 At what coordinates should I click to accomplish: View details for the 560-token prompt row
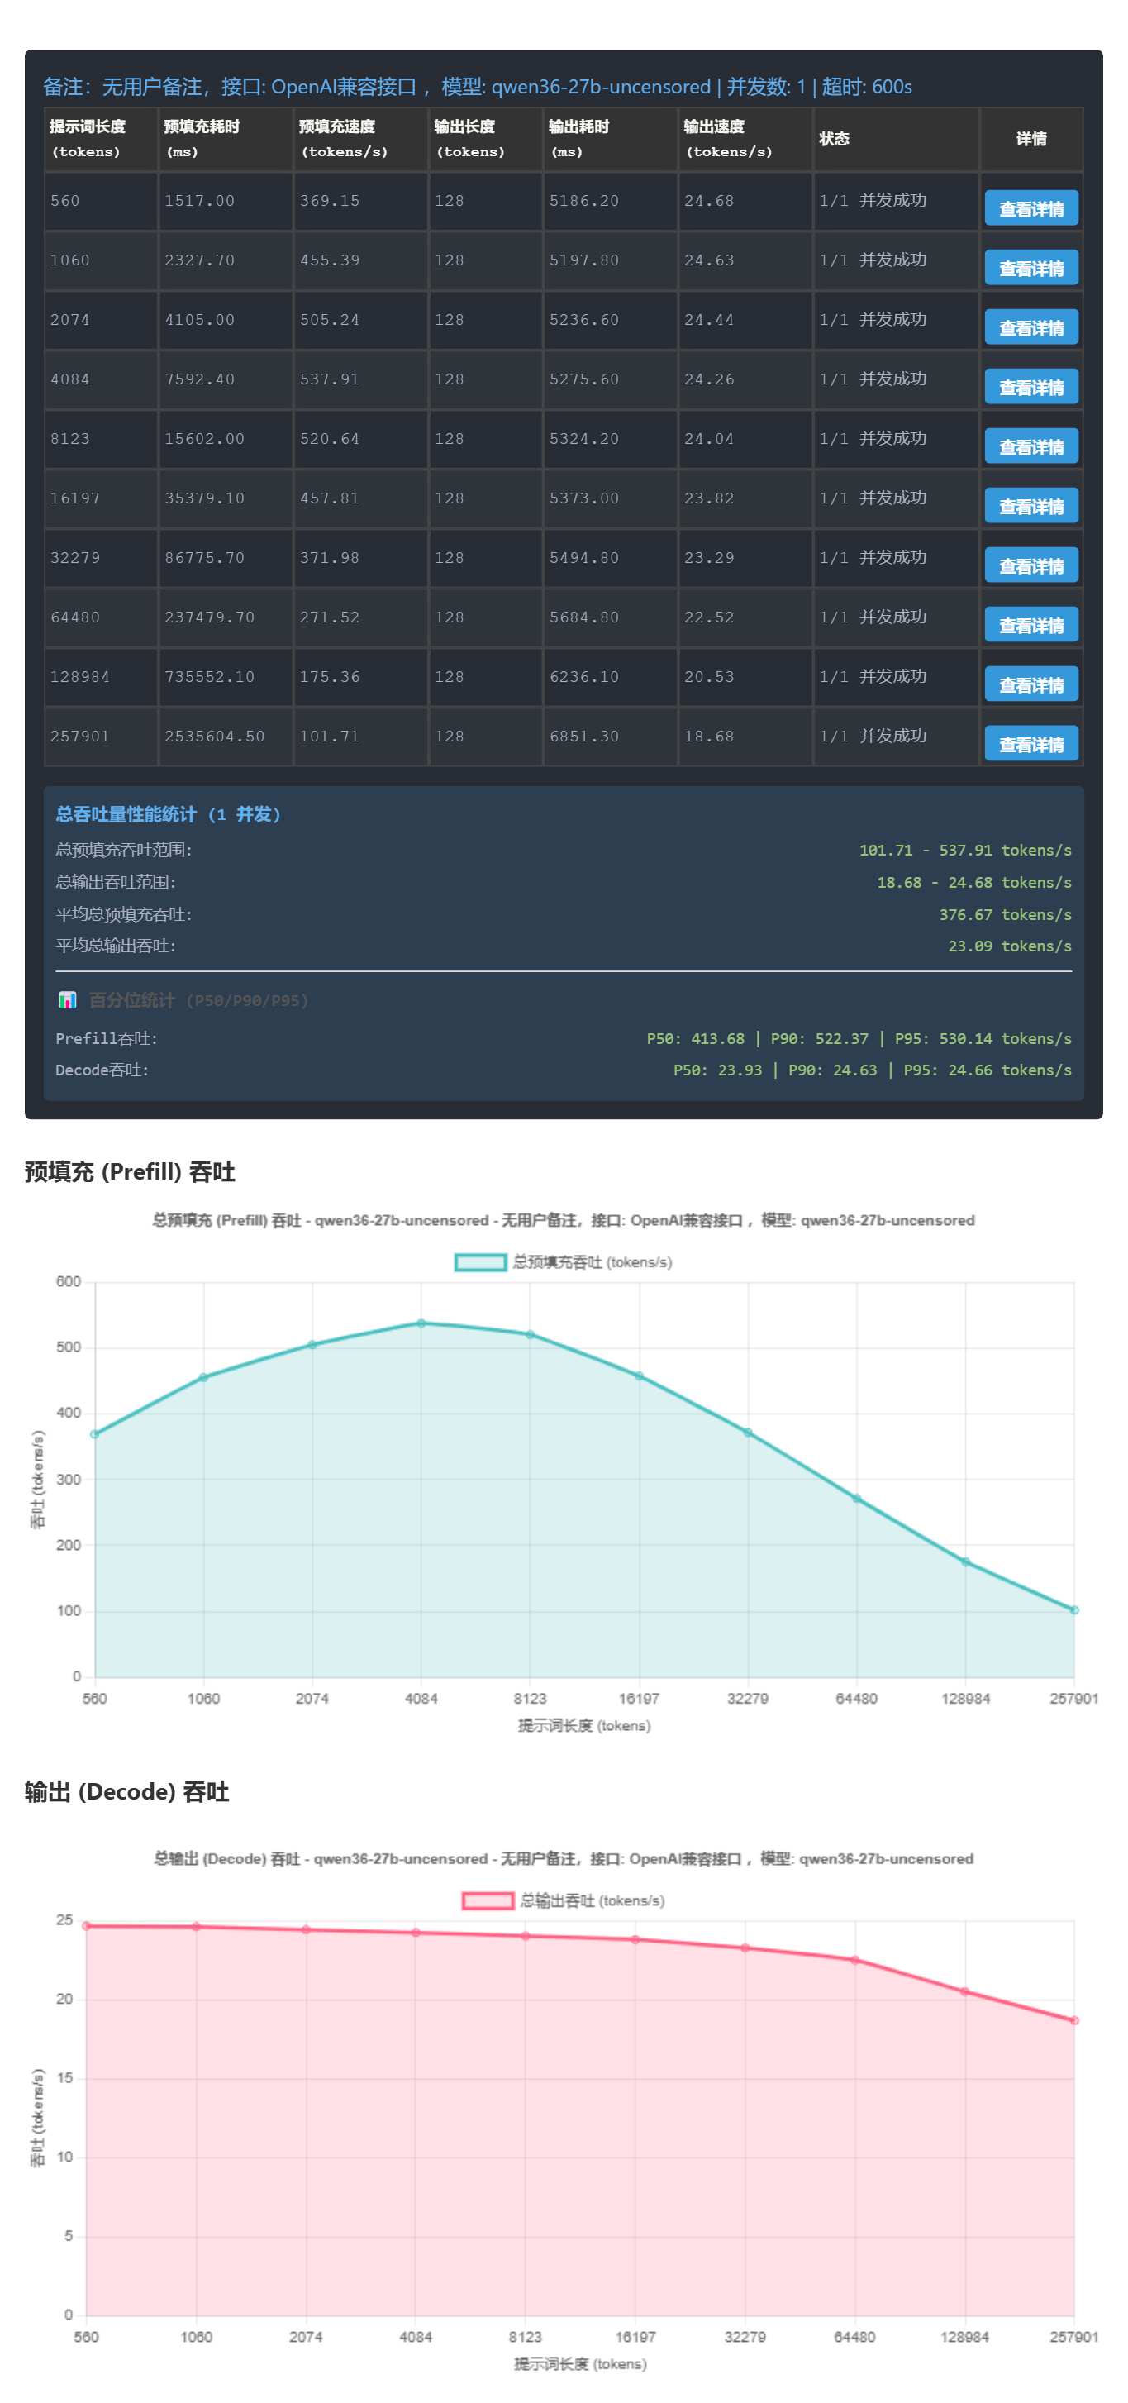point(1030,208)
